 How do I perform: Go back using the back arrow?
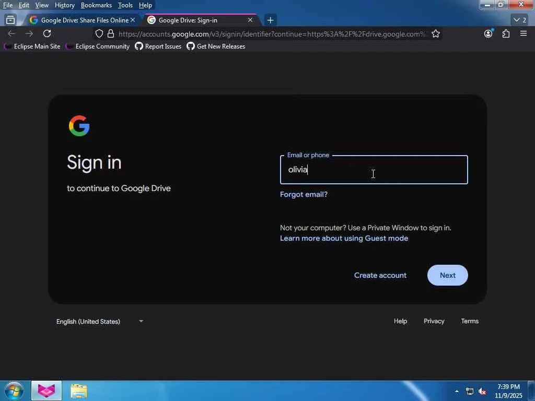pyautogui.click(x=11, y=33)
